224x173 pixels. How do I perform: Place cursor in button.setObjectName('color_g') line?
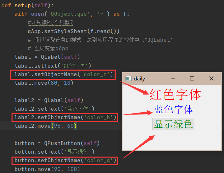point(65,161)
